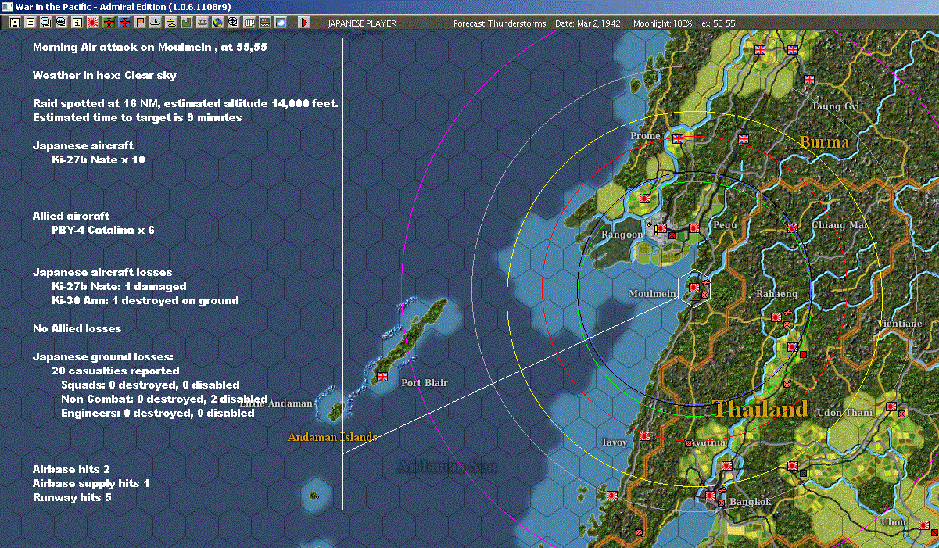Click the 'Weather in hex: Clear sky' line
Screen dimensions: 939x548
[x=105, y=76]
